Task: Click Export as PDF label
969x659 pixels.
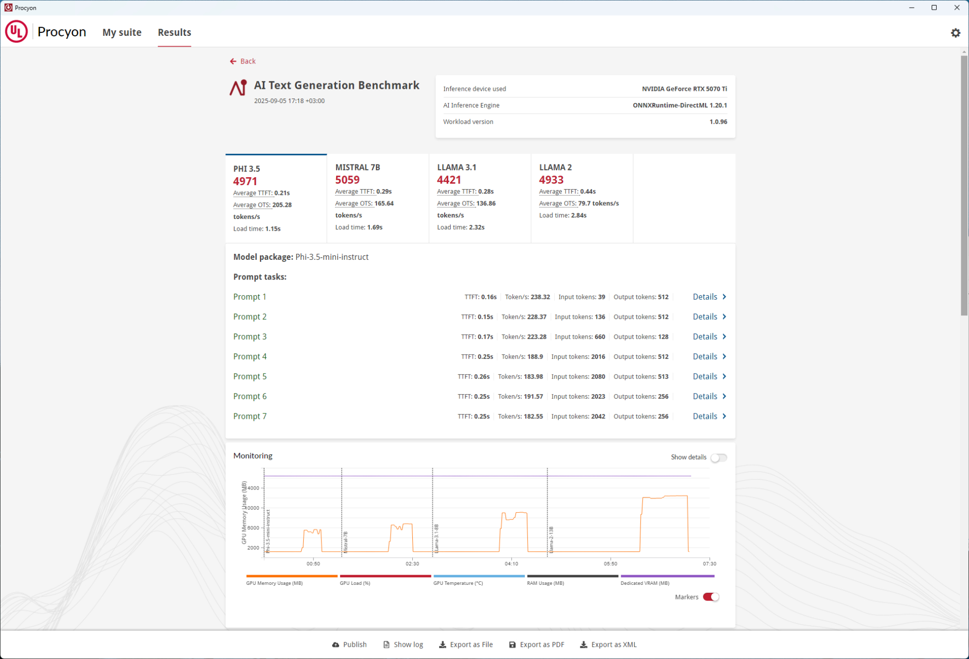Action: pyautogui.click(x=542, y=644)
